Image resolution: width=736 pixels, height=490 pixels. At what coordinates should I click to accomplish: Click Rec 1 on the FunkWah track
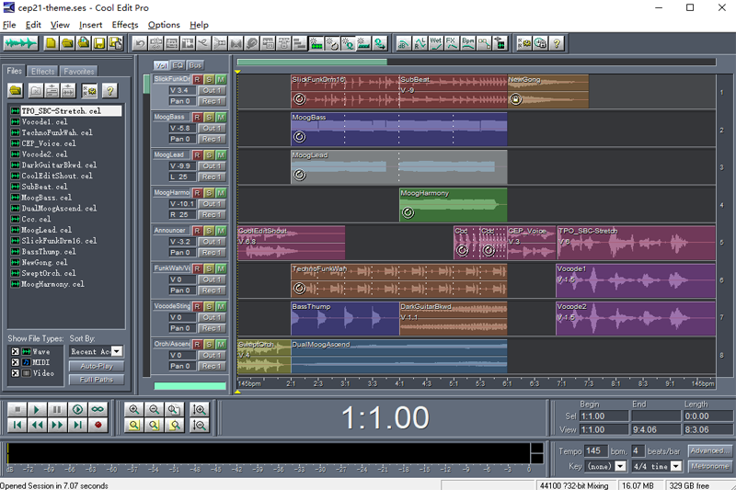click(212, 291)
